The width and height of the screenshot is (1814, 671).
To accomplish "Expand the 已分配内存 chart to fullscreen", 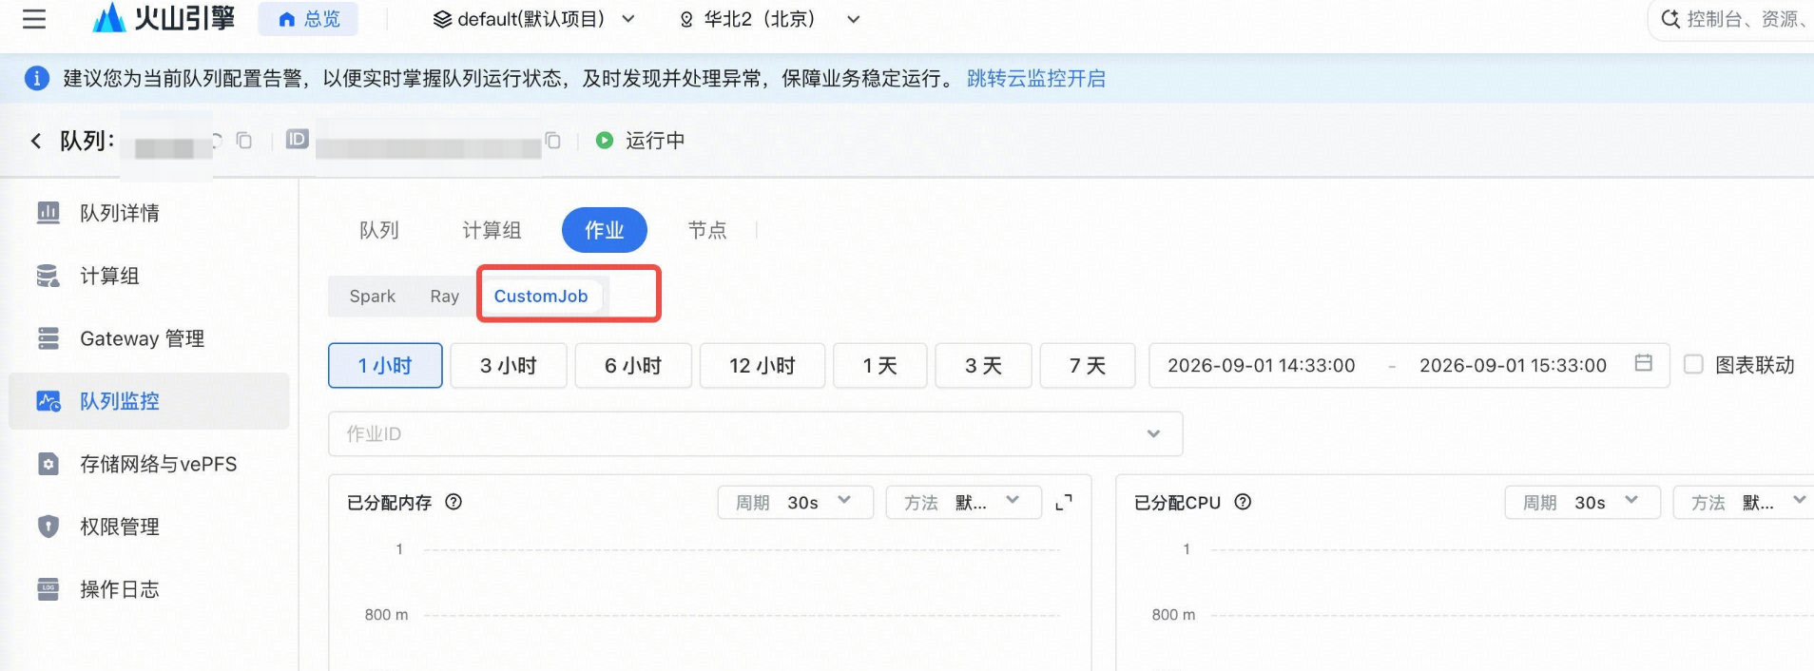I will click(1064, 502).
